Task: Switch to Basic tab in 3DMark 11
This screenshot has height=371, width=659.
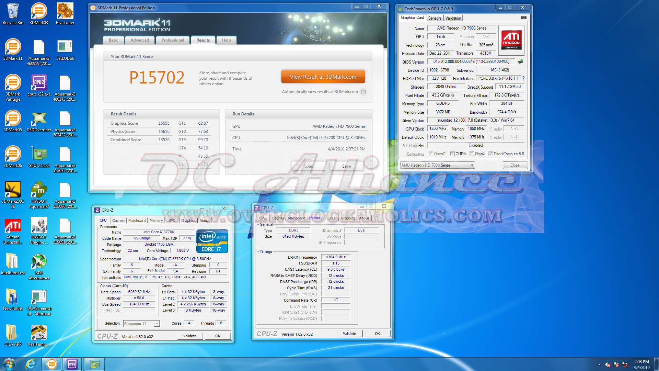Action: pos(114,40)
